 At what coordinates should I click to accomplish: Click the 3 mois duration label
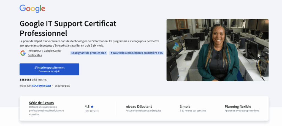point(185,106)
